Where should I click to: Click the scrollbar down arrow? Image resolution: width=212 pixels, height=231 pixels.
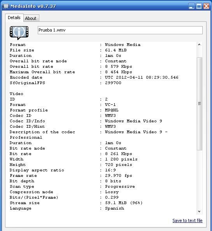pos(199,212)
